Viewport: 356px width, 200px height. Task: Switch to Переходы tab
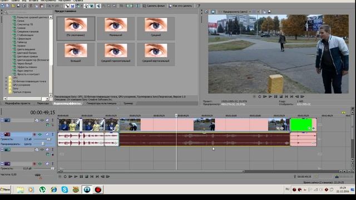(43, 103)
